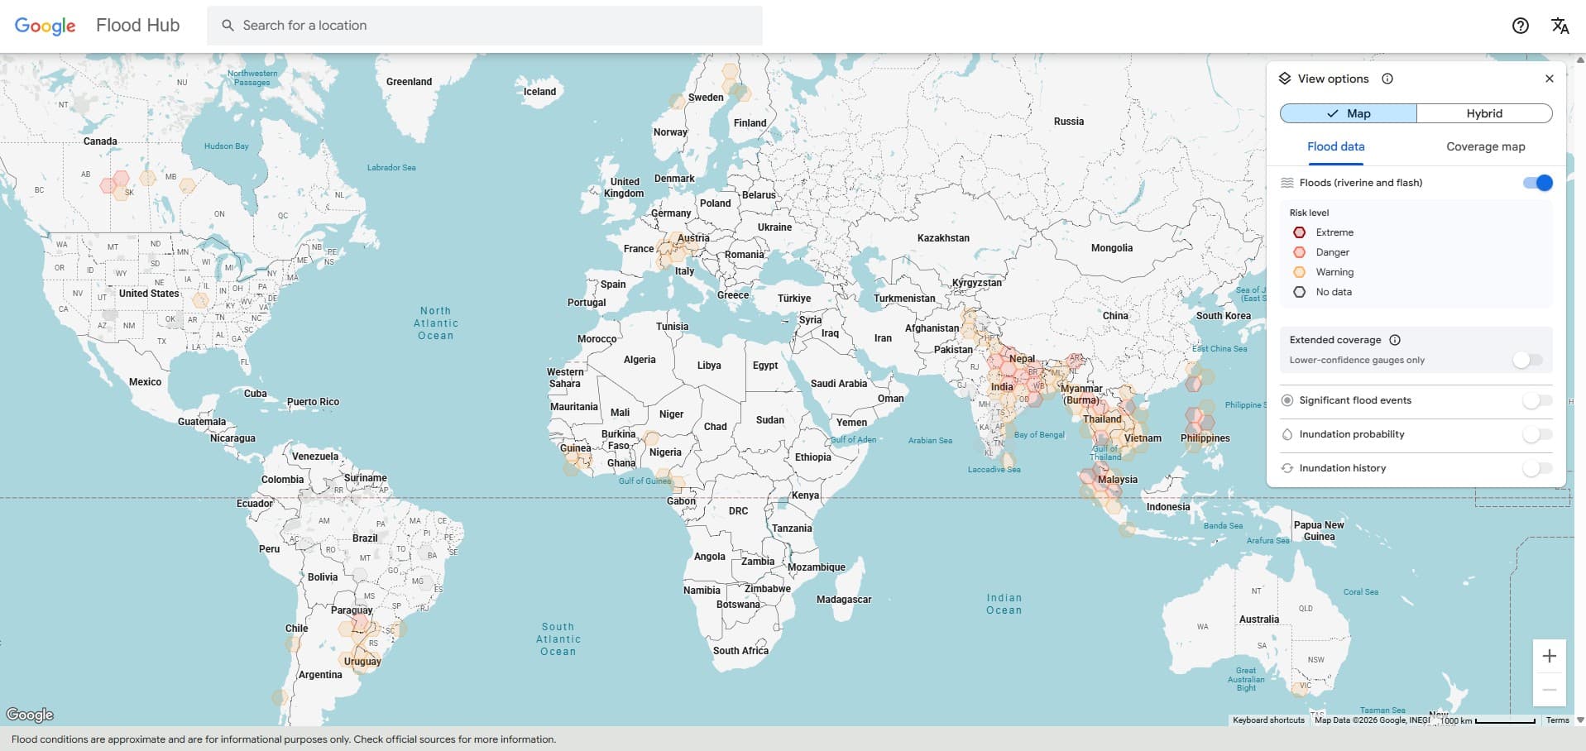Switch to the Coverage map tab
Image resolution: width=1586 pixels, height=751 pixels.
(x=1486, y=146)
